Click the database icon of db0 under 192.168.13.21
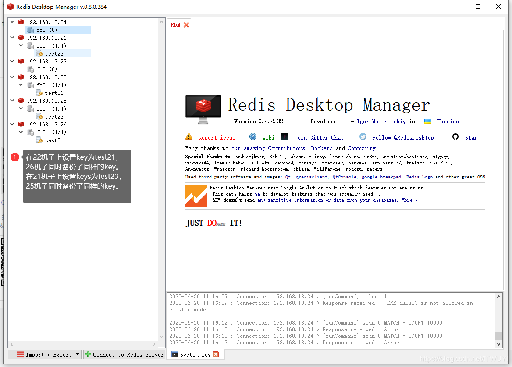 click(x=30, y=45)
